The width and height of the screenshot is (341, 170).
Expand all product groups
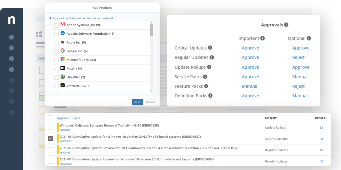point(57,18)
